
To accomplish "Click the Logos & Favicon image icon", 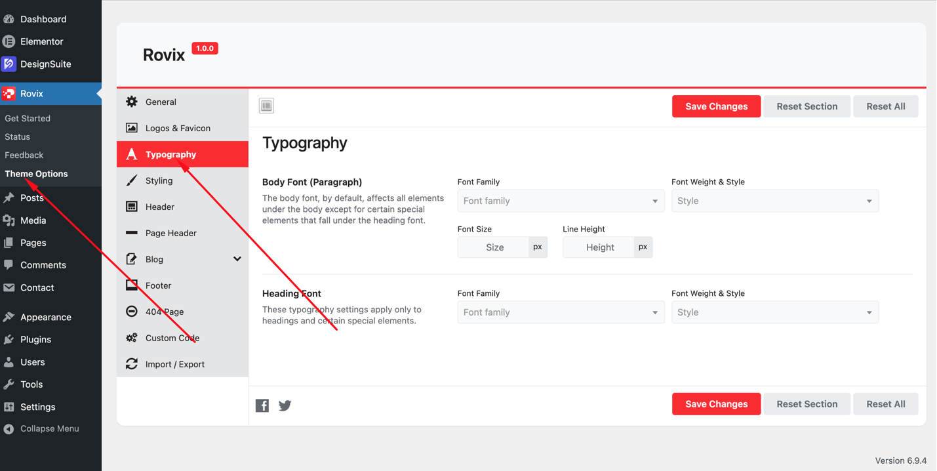I will pos(132,128).
